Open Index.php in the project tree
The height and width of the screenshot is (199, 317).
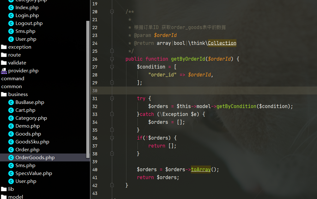click(27, 8)
